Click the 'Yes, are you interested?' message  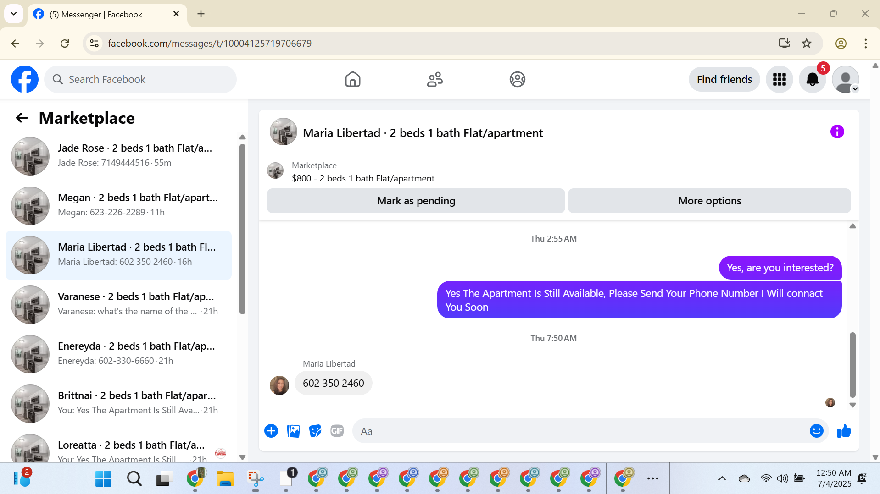[780, 268]
